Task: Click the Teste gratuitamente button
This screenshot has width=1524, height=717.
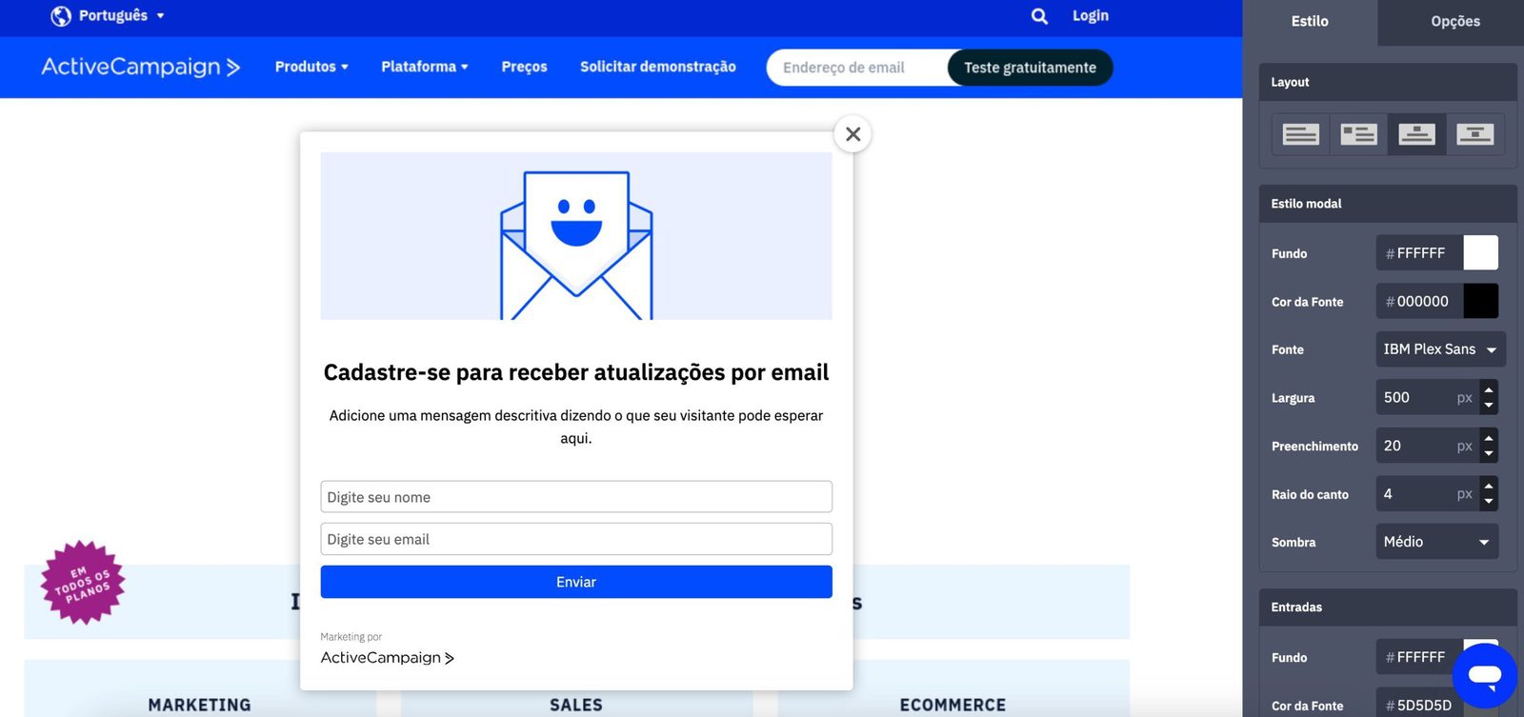Action: tap(1030, 68)
